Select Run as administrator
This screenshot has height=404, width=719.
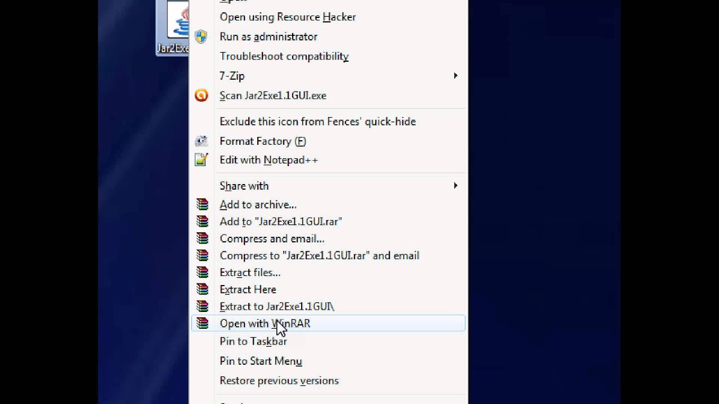[x=269, y=36]
